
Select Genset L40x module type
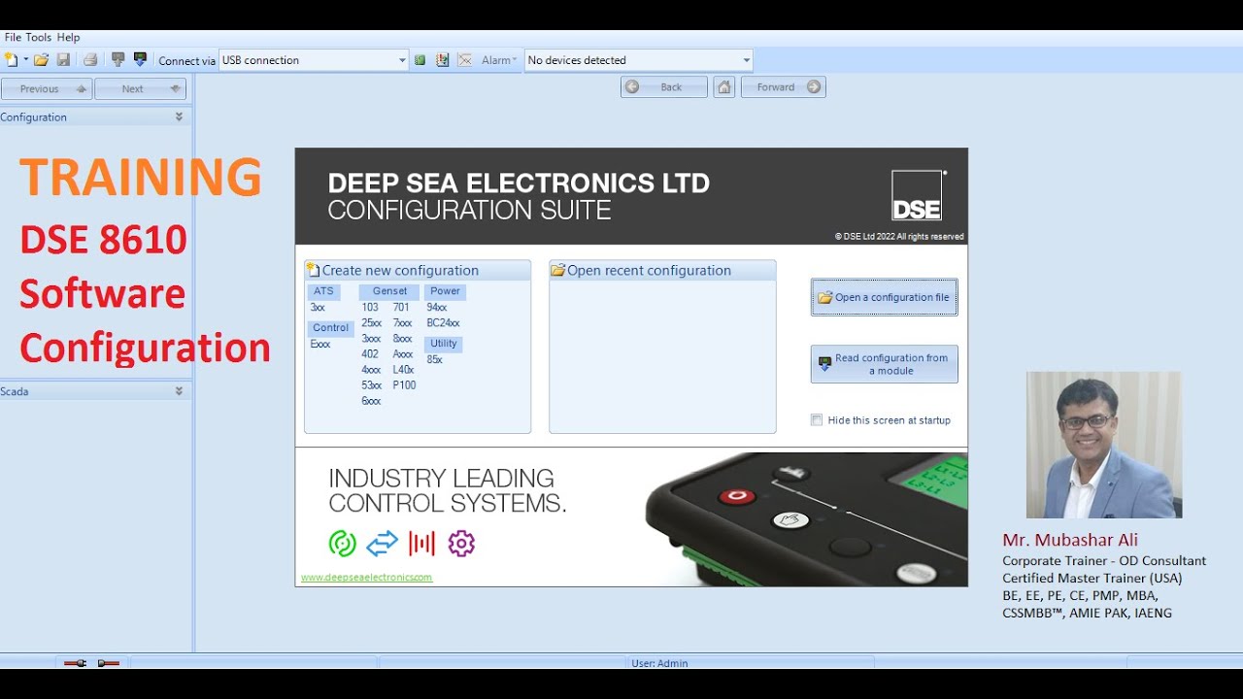(403, 370)
